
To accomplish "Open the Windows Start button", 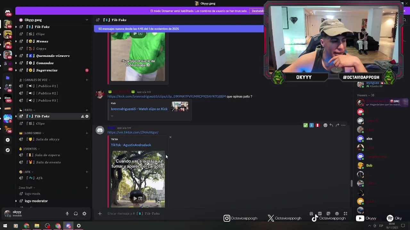I will point(5,226).
